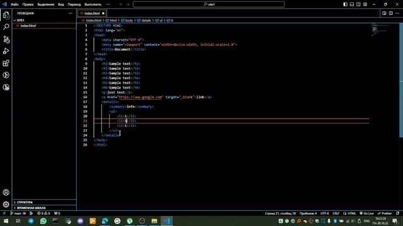
Task: Click the HTML language mode item
Action: [349, 213]
